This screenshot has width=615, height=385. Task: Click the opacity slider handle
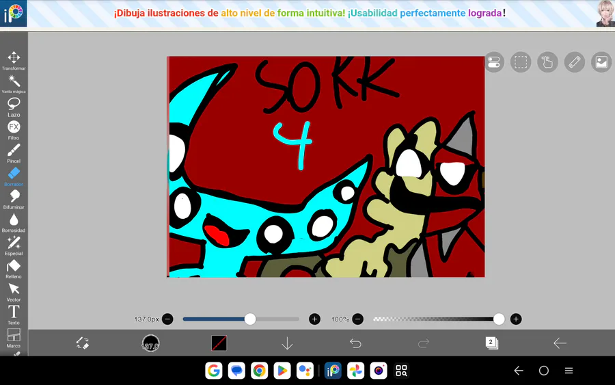pyautogui.click(x=499, y=319)
